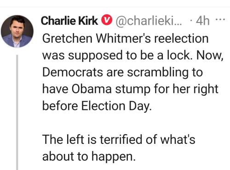Click the "before Election Day." text line
This screenshot has width=230, height=170.
(x=97, y=106)
